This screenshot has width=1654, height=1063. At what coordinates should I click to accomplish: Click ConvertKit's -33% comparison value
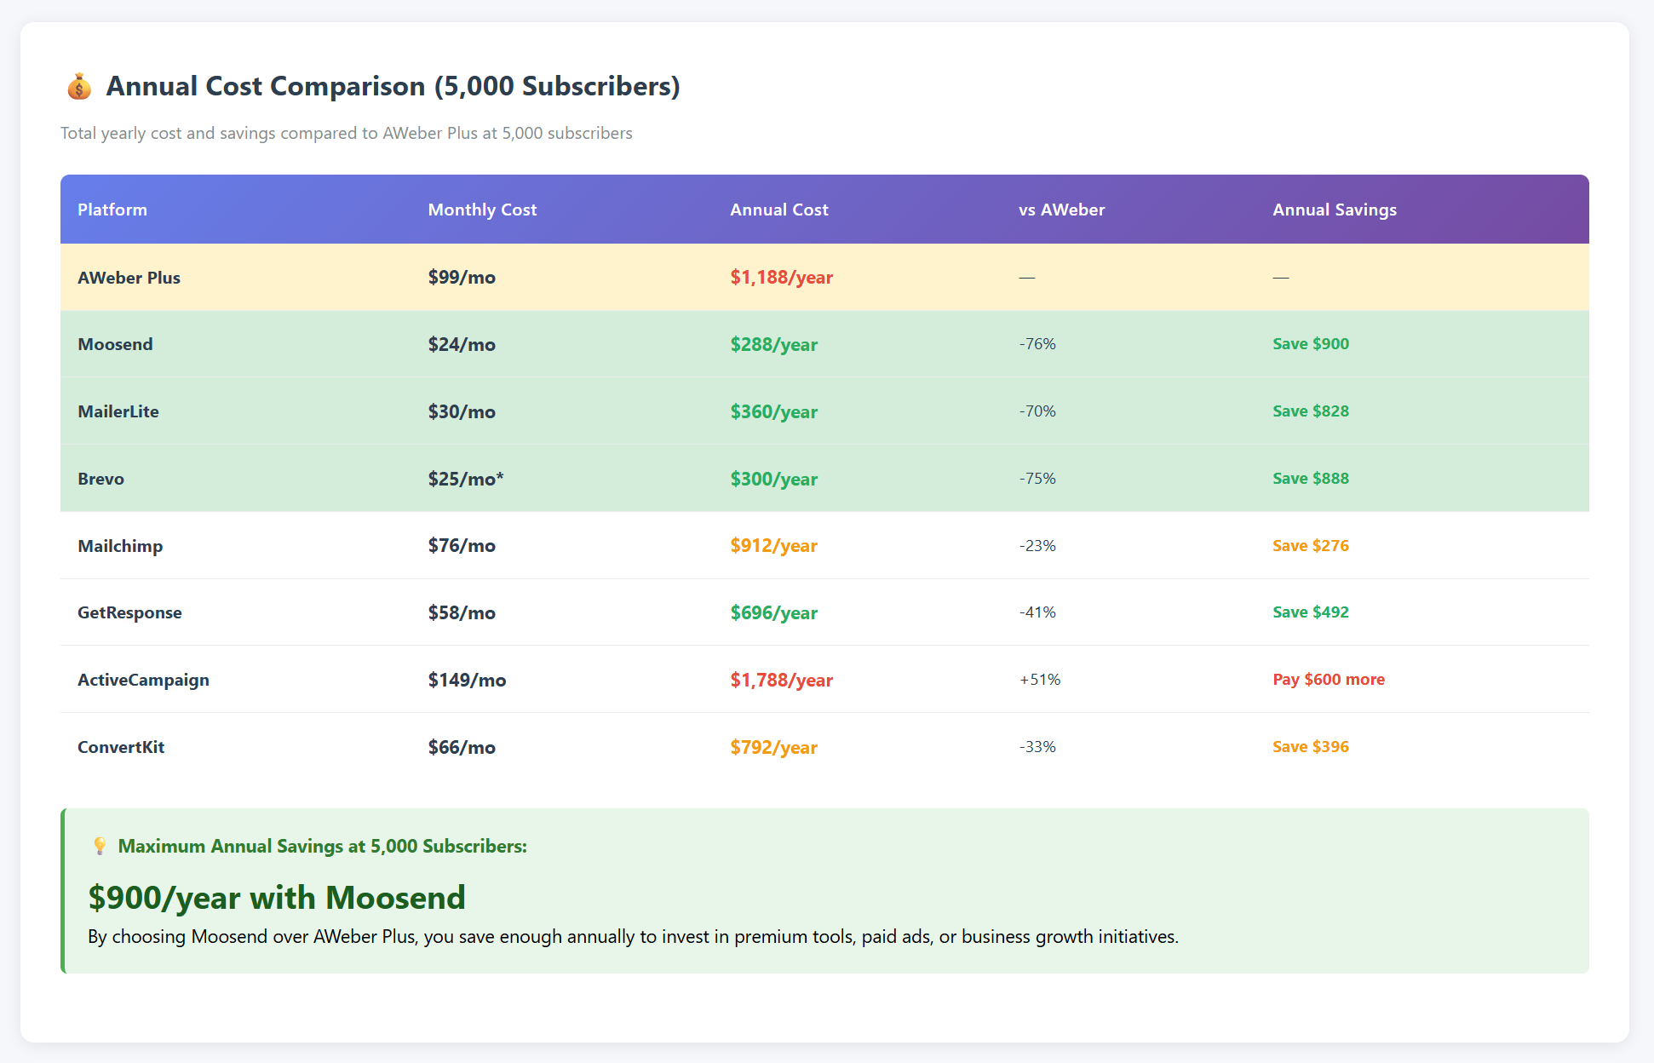[x=1037, y=747]
